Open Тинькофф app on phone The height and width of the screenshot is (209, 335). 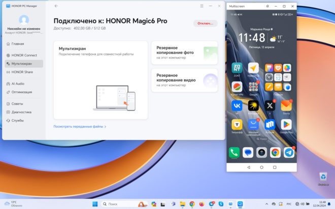click(237, 124)
